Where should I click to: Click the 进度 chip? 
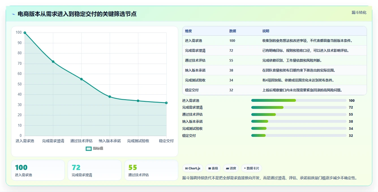pos(231,168)
